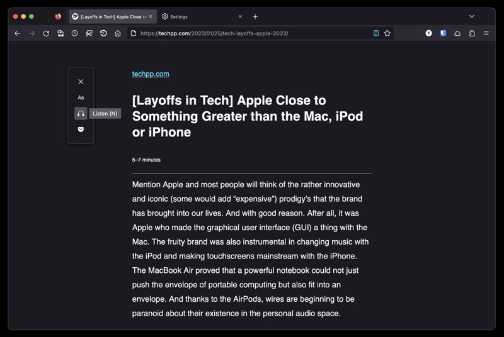Switch to the Settings tab
Screen dimensions: 504x337
pos(195,16)
